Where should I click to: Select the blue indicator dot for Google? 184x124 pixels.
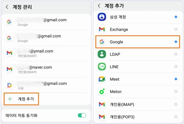(x=176, y=42)
